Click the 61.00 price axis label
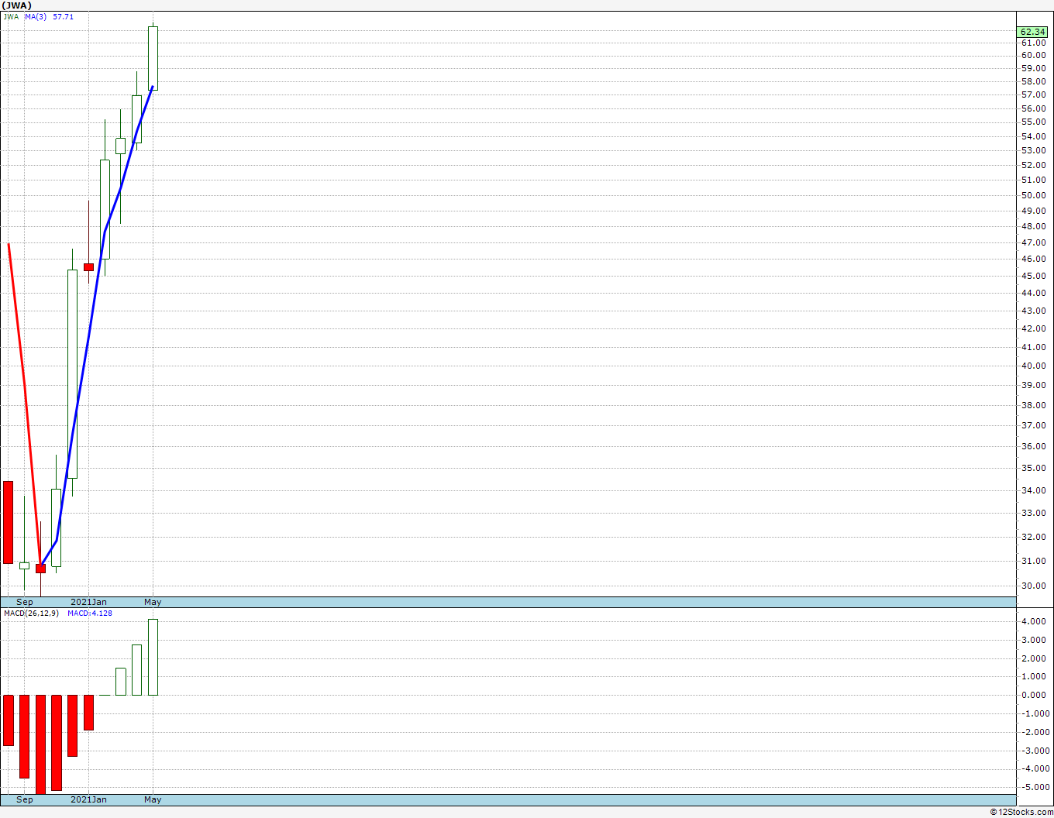Screen dimensions: 1054x818 (1032, 43)
